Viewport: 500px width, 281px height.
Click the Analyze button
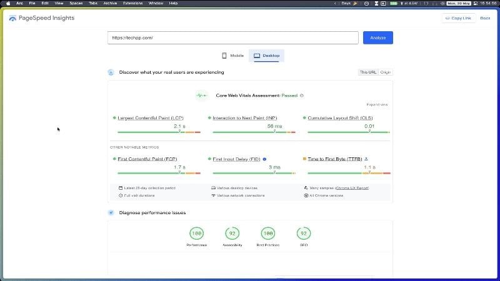tap(378, 37)
